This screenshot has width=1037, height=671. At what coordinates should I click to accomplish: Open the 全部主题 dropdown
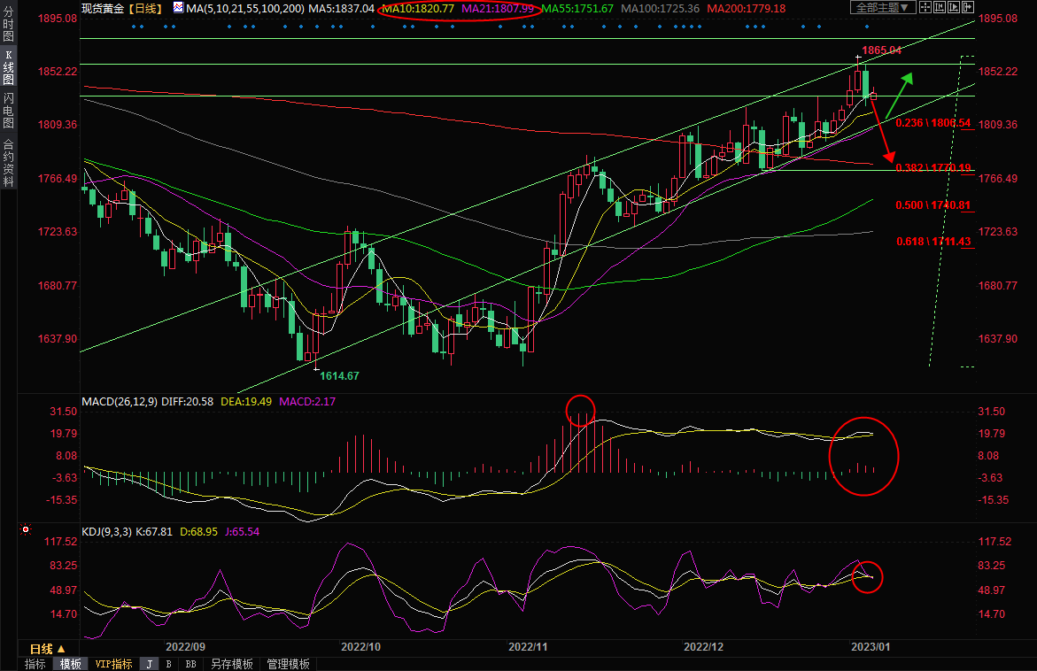(x=882, y=8)
